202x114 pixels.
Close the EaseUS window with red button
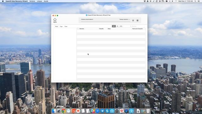click(53, 16)
